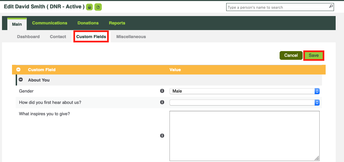Select the Custom Fields subtab

click(91, 37)
